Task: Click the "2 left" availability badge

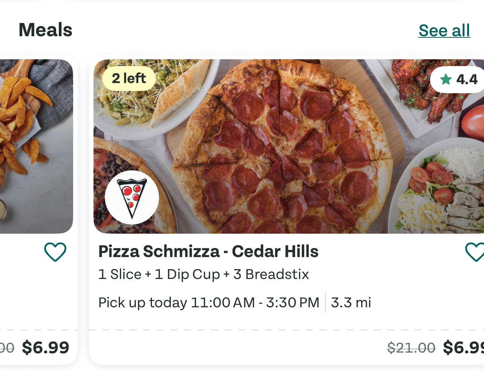Action: (x=129, y=79)
